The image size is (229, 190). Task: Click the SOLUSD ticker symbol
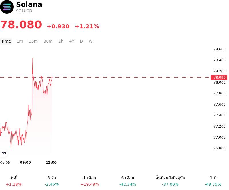24,11
